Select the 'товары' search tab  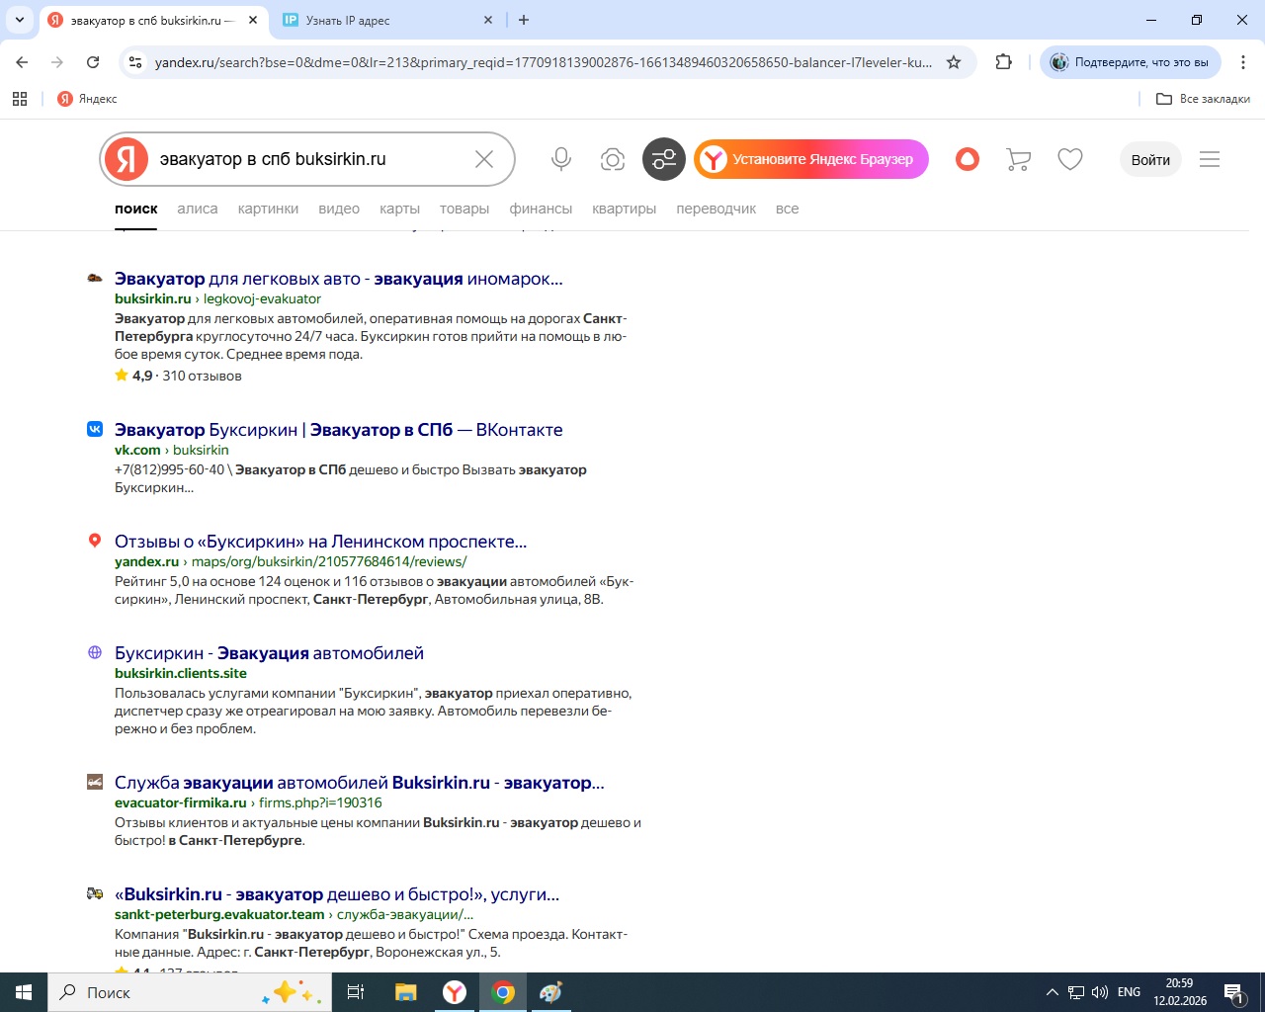pos(464,209)
